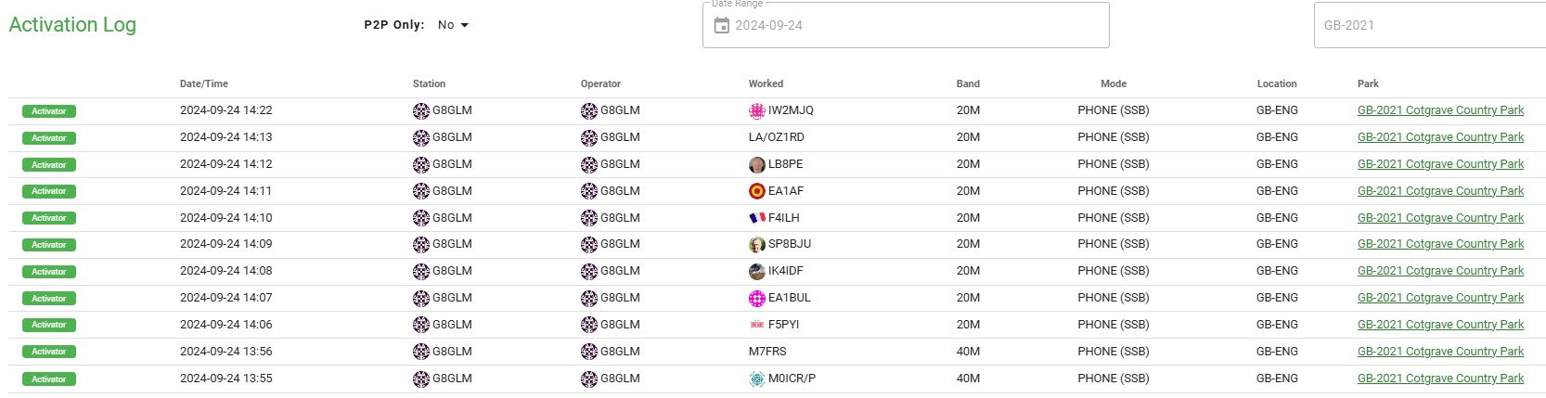Screen dimensions: 1546x398
Task: Open Cotgrave Country Park link at 14:22
Action: point(1440,110)
